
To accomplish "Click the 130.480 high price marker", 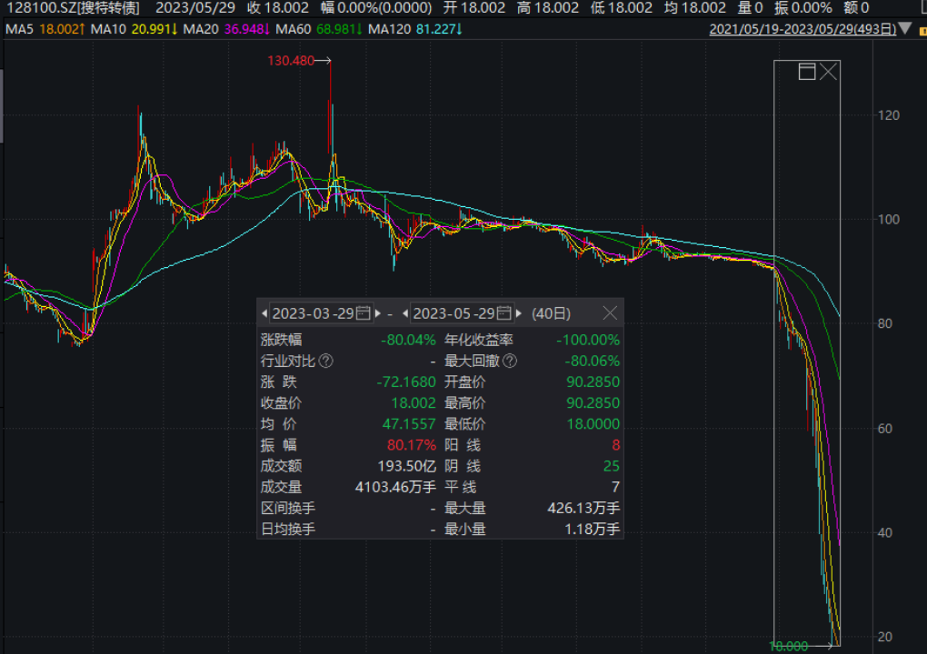I will pos(290,61).
